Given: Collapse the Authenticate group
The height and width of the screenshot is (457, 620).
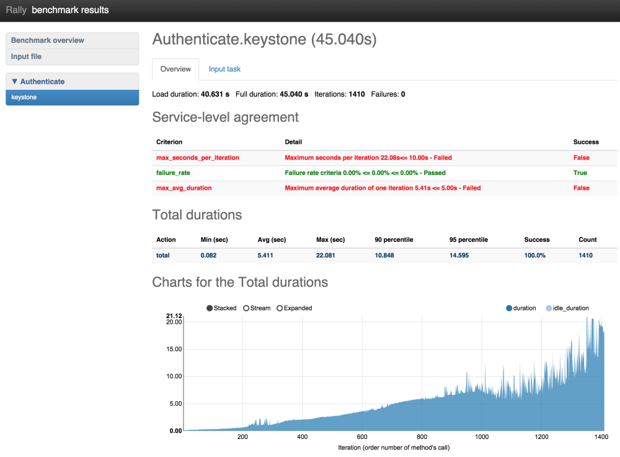Looking at the screenshot, I should pos(38,81).
